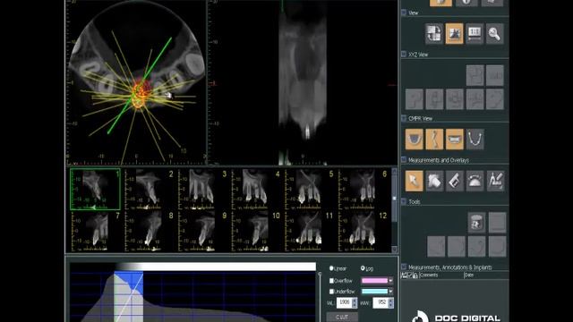Click the Date column header
The image size is (573, 322).
click(x=469, y=275)
